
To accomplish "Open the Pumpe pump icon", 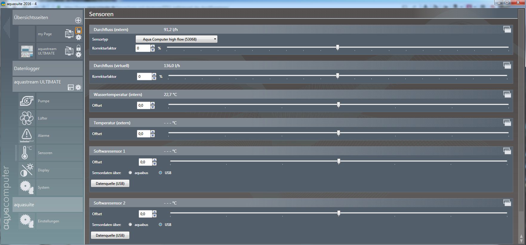I will tap(27, 101).
